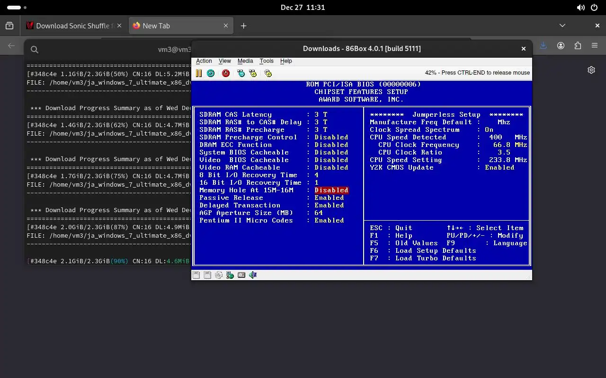Screen dimensions: 606x378
Task: Click the browser back arrow button
Action: pos(11,46)
